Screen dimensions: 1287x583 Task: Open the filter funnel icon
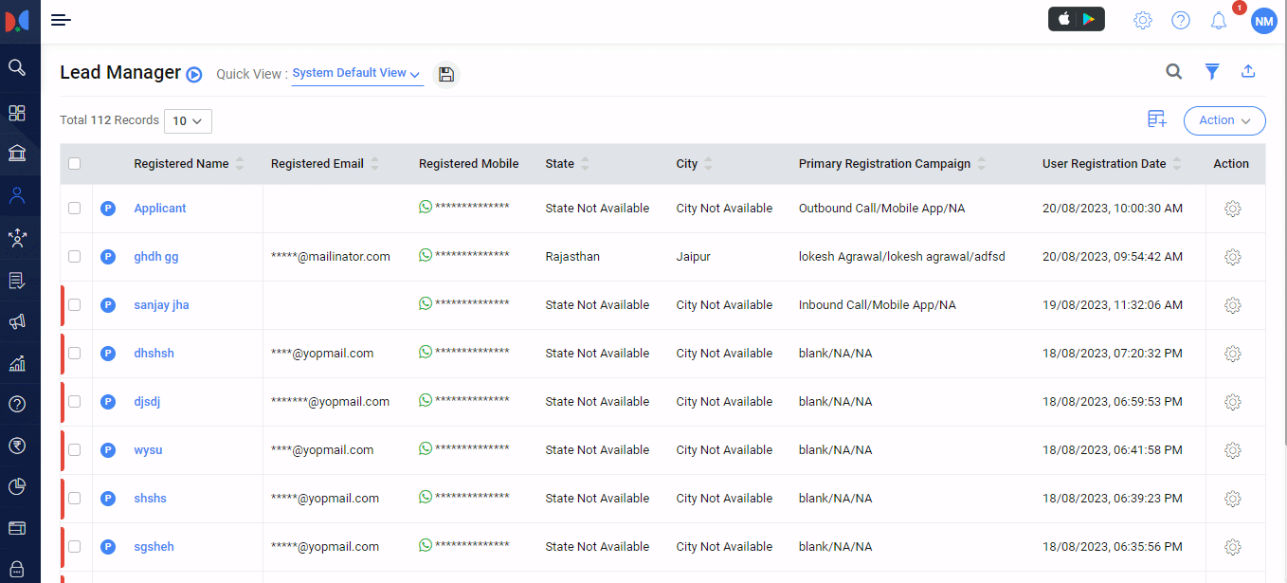tap(1212, 71)
